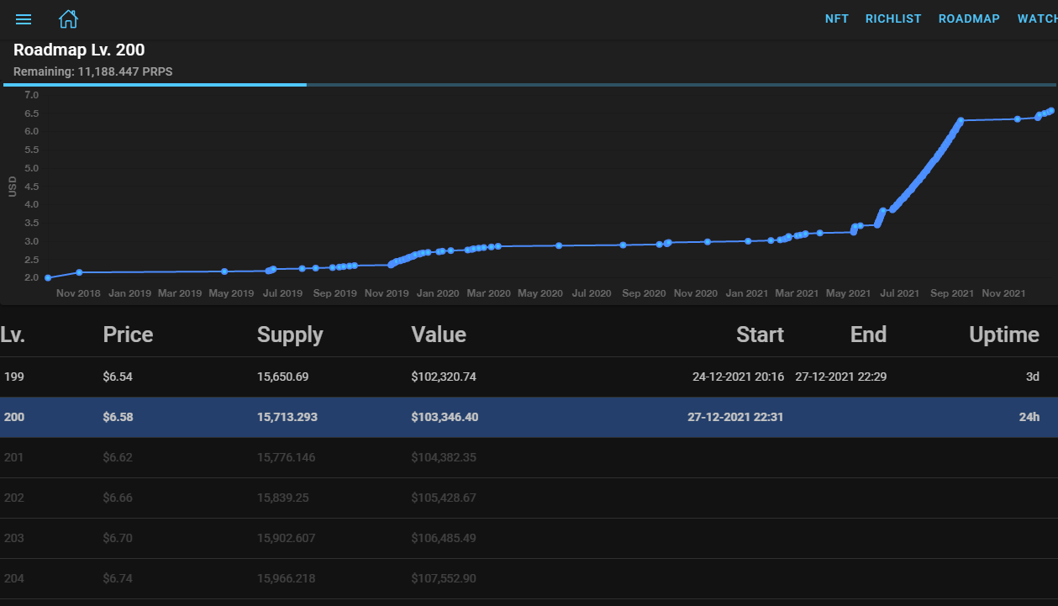Select the level 201 row
Viewport: 1058px width, 606px height.
529,457
